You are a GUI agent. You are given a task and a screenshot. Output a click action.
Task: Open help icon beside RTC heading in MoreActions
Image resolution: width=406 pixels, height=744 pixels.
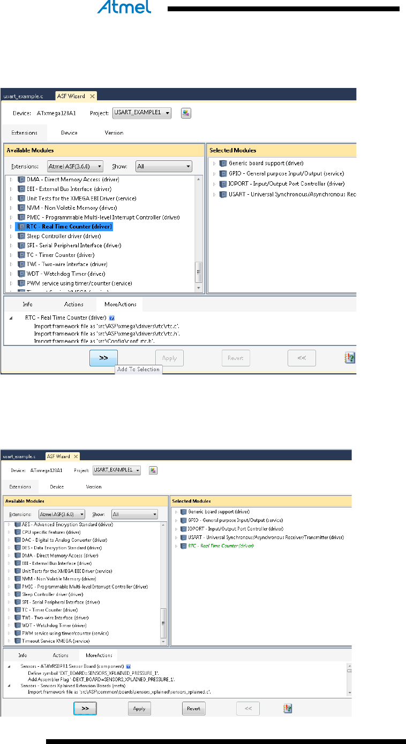111,318
